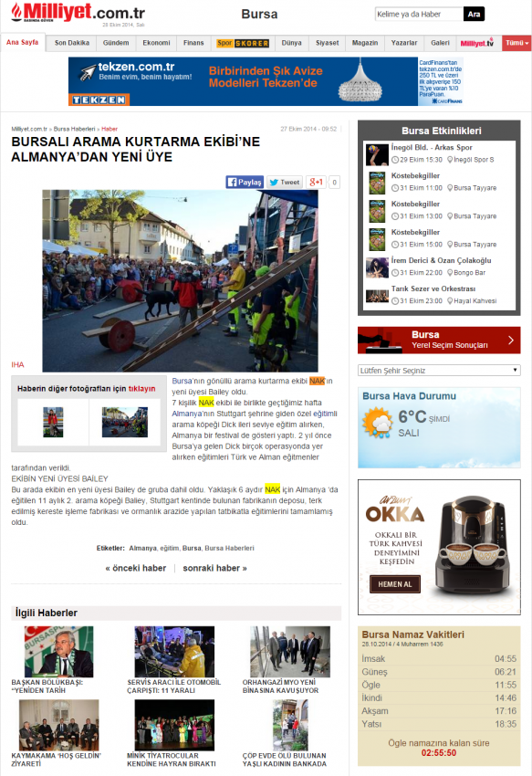
Task: Open the Ekonomi menu tab
Action: pos(156,43)
